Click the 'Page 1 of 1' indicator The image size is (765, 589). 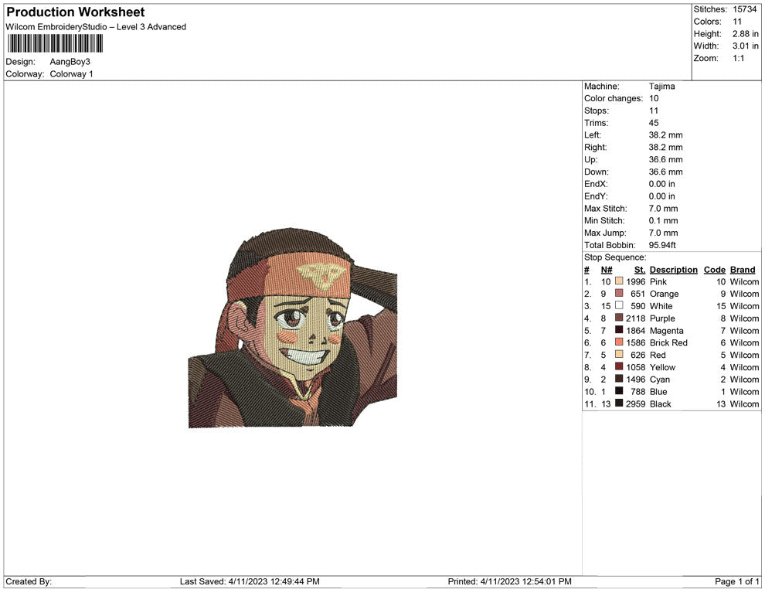click(x=736, y=581)
